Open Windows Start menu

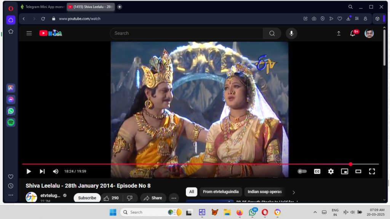point(113,212)
